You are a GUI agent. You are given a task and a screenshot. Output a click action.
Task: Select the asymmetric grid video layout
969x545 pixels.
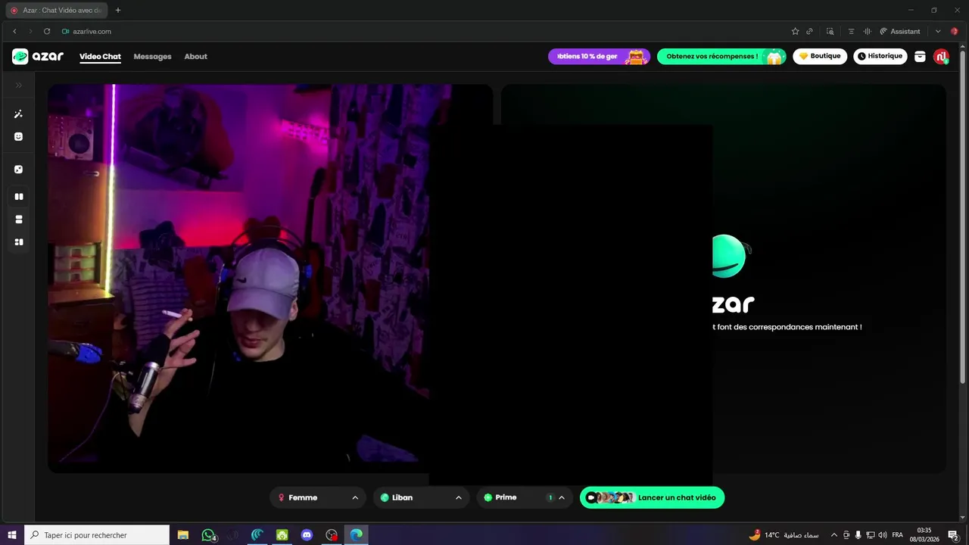tap(19, 242)
